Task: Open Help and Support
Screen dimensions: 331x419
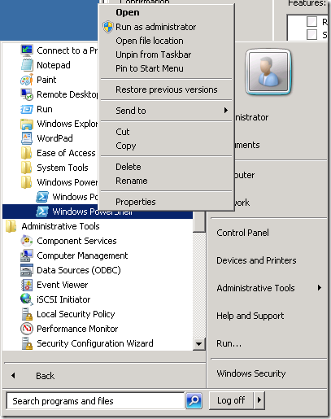Action: point(250,316)
